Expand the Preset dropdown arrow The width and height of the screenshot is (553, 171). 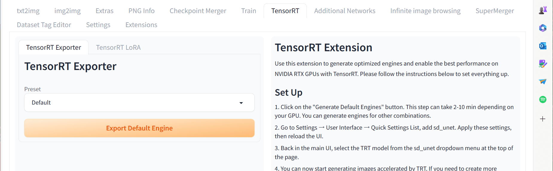click(241, 103)
